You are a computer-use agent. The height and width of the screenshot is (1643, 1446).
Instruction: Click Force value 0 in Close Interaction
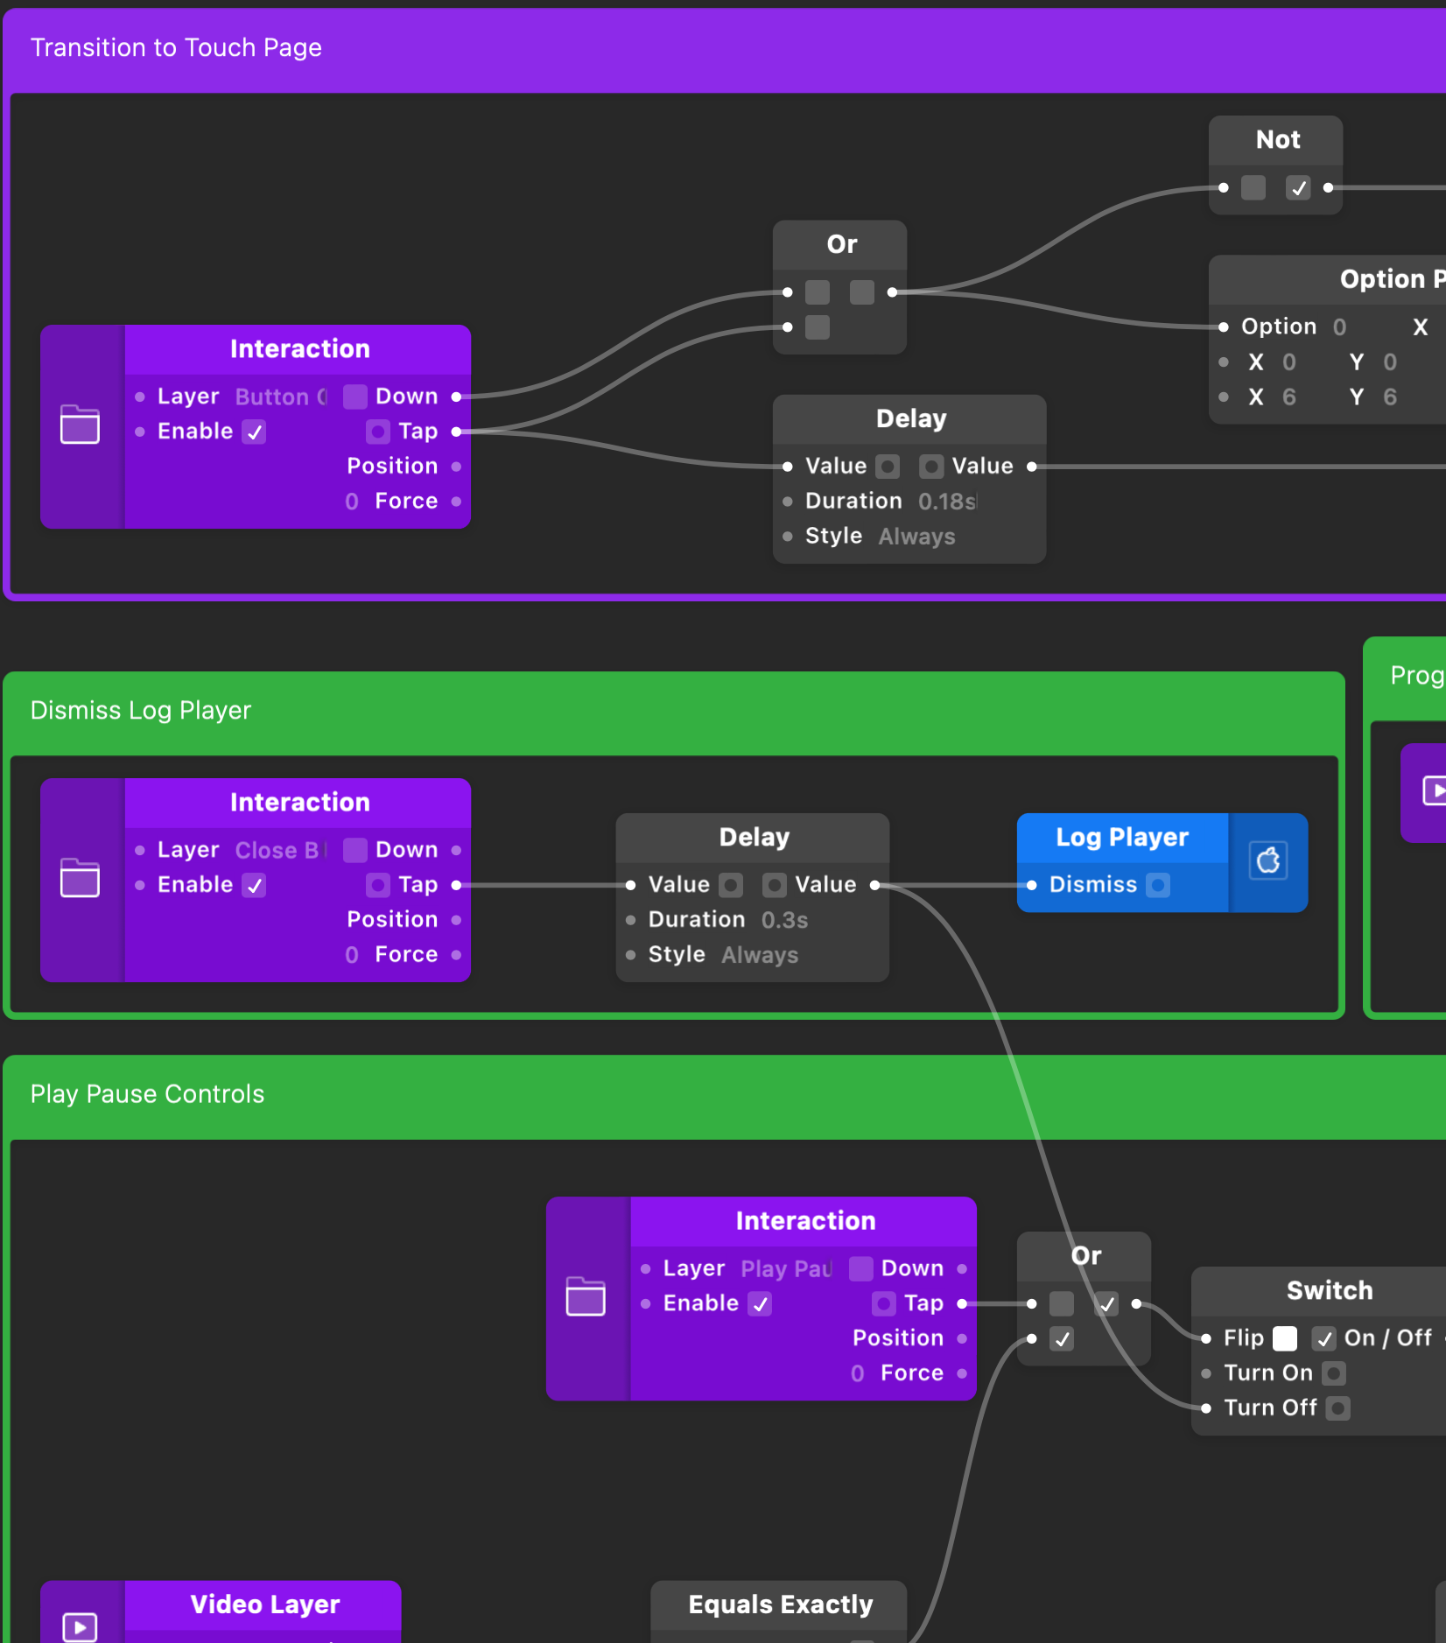click(x=352, y=955)
